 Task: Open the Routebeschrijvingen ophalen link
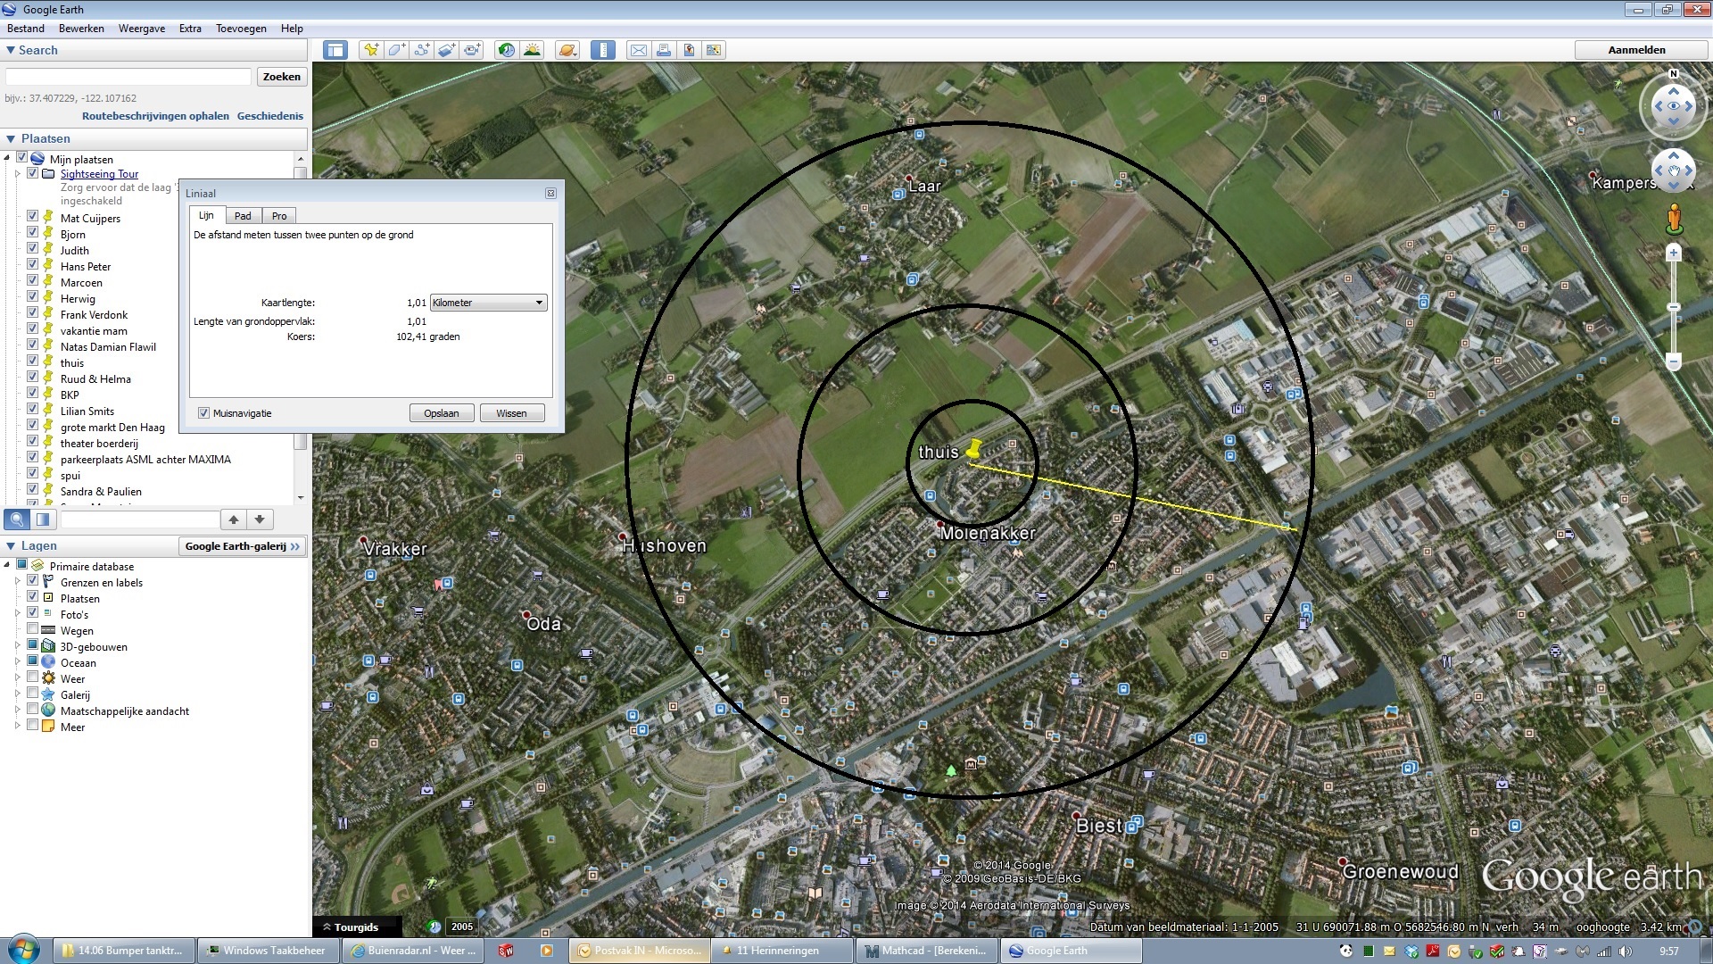[155, 116]
